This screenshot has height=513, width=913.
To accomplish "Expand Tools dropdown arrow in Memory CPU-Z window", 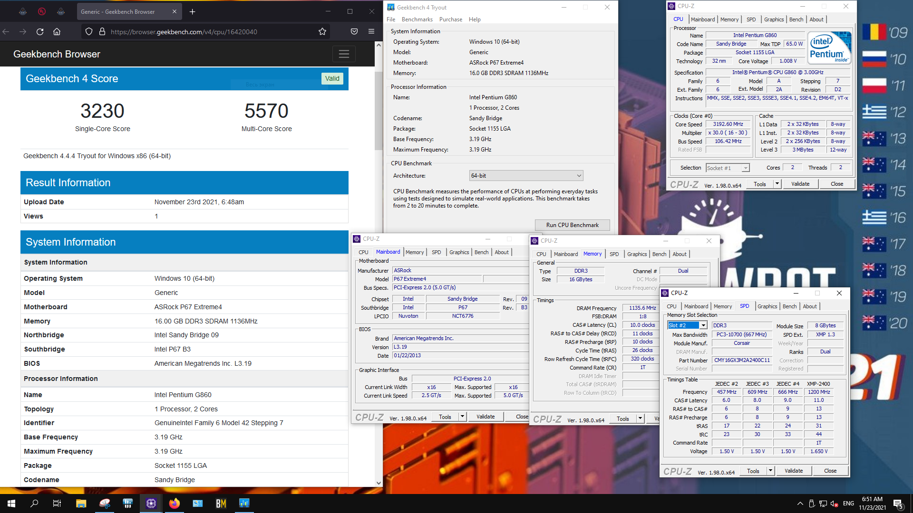I will pos(640,418).
